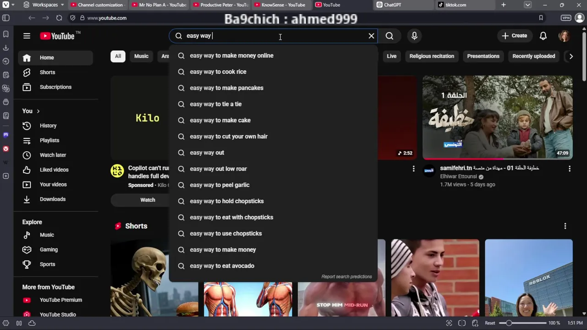
Task: Choose suggestion easy way to hold chopsticks
Action: pyautogui.click(x=273, y=201)
